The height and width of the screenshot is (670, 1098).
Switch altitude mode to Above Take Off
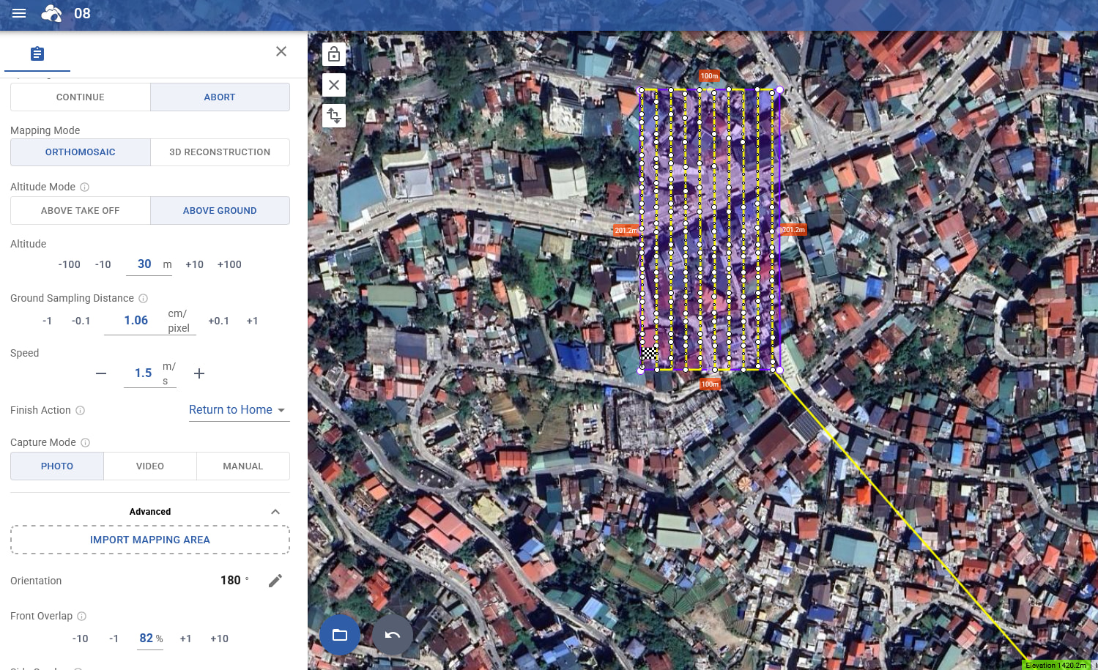click(81, 211)
